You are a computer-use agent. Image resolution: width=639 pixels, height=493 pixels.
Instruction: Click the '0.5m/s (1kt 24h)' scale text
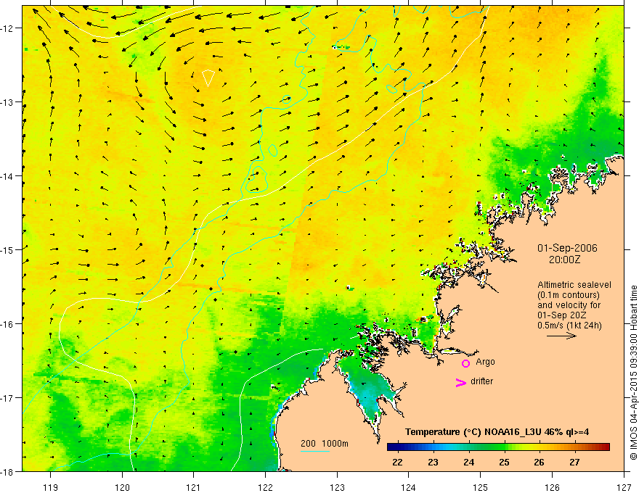[569, 326]
